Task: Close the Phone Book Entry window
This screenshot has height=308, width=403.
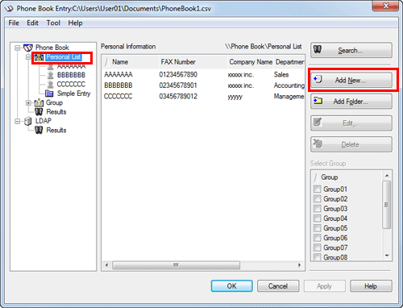Action: (385, 6)
